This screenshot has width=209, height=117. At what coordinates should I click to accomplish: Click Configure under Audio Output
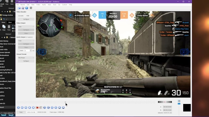click(x=26, y=44)
